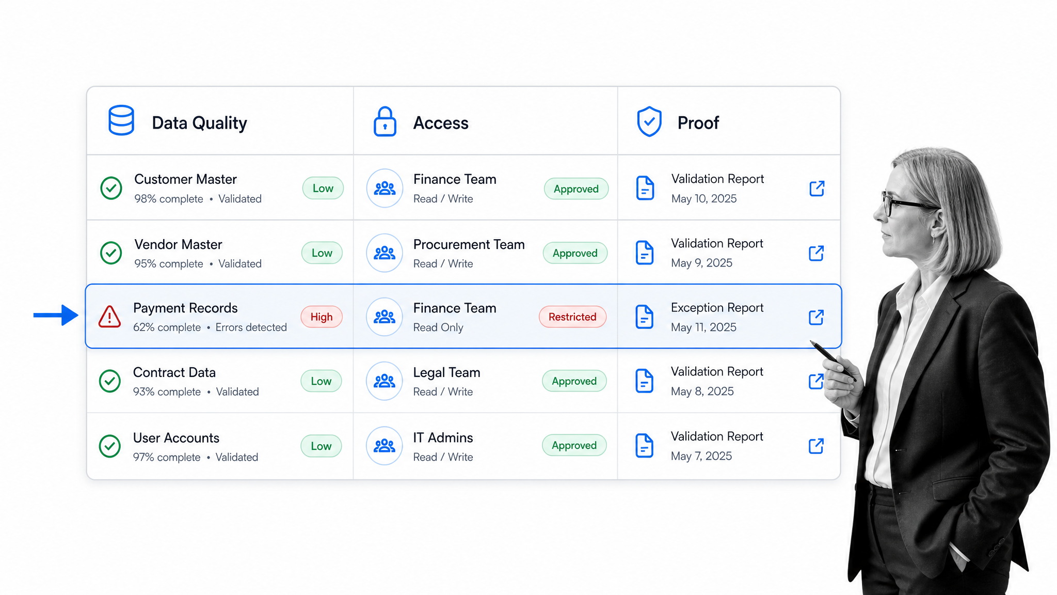Click the document icon for May 7, 2025 report
This screenshot has height=595, width=1057.
pos(644,446)
